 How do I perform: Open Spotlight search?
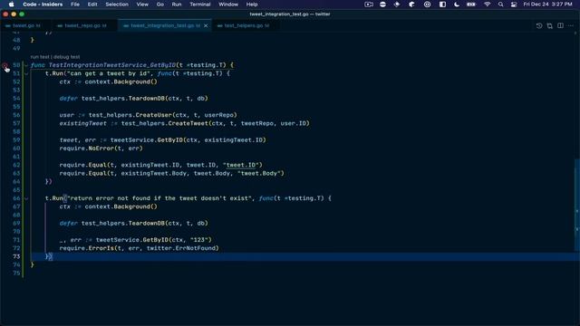(500, 5)
